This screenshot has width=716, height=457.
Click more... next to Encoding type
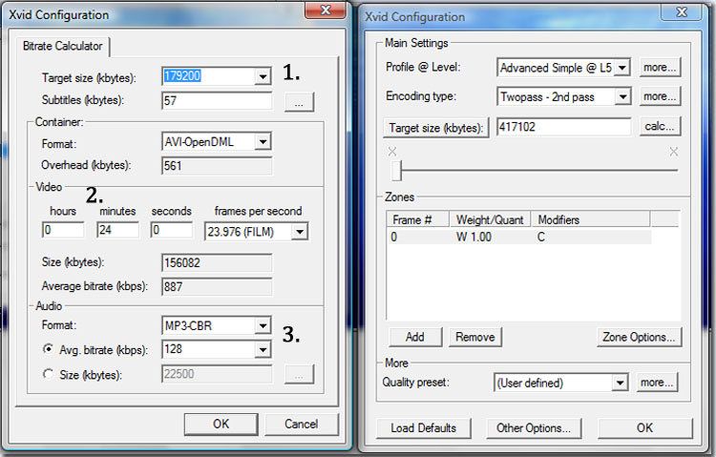click(x=660, y=96)
